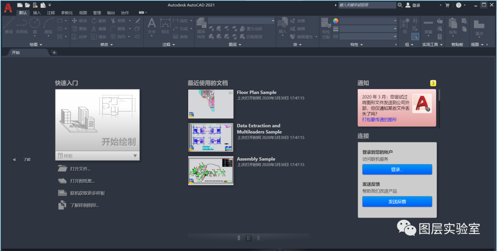Click the shopping cart icon
The image size is (497, 251).
(447, 5)
